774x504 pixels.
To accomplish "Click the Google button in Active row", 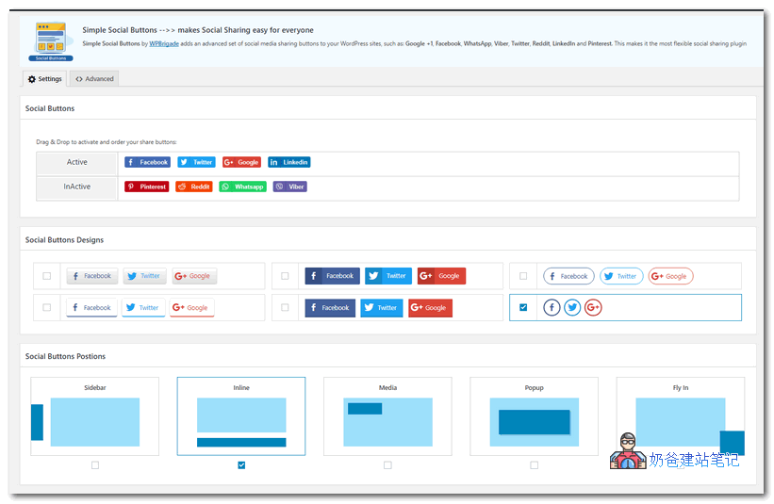I will coord(241,162).
